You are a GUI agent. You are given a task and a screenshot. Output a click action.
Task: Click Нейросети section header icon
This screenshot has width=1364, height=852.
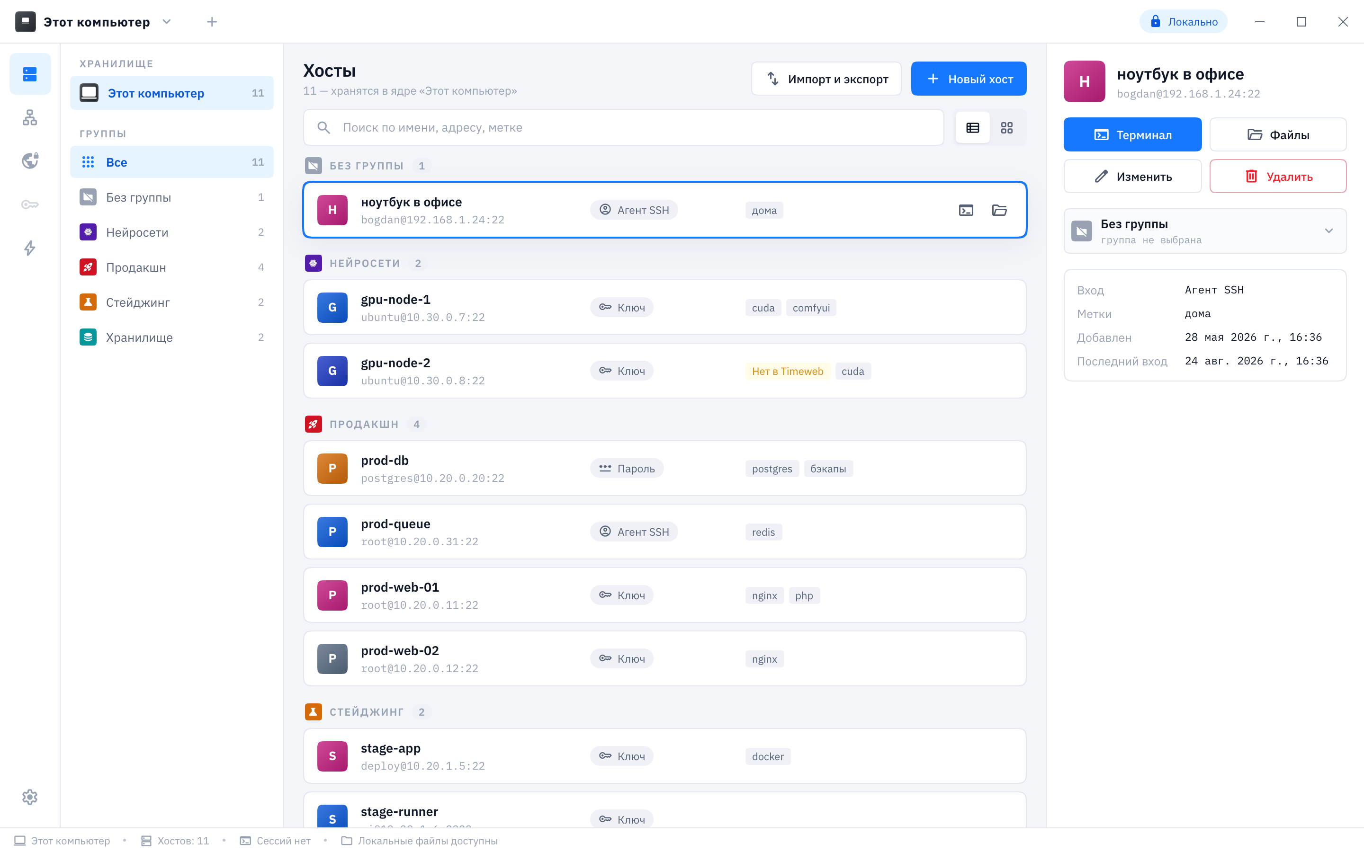314,263
